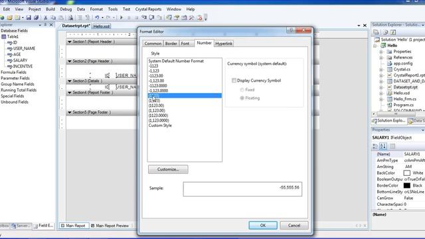This screenshot has height=239, width=425.
Task: Click the Customize... button
Action: click(168, 169)
